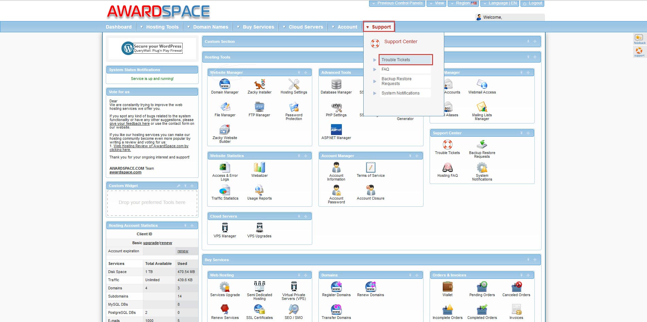
Task: Open the Webalizer statistics icon
Action: pyautogui.click(x=259, y=168)
